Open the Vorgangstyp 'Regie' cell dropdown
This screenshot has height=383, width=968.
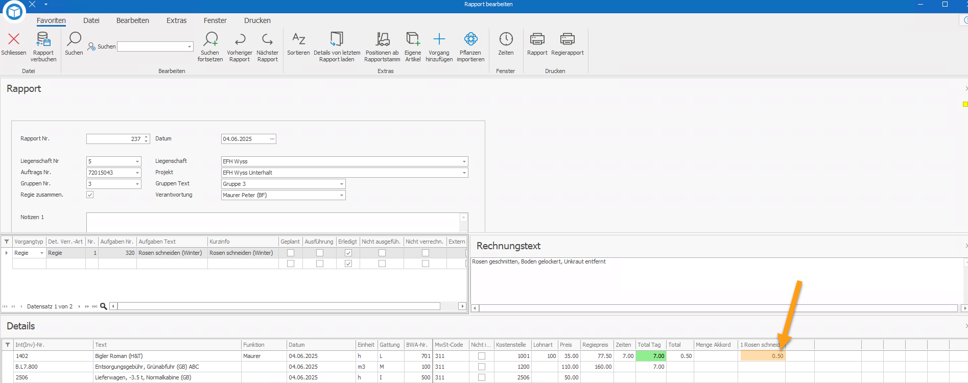(42, 253)
